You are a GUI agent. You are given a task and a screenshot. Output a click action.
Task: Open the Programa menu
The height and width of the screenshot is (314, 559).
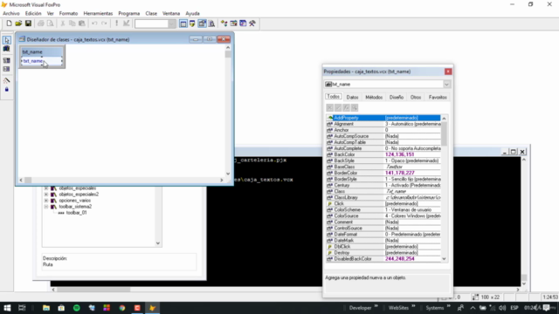[x=129, y=14]
